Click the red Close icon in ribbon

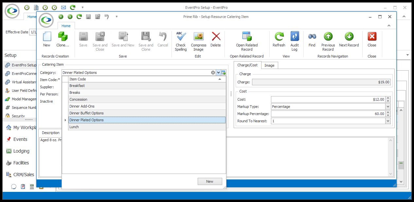click(x=372, y=36)
